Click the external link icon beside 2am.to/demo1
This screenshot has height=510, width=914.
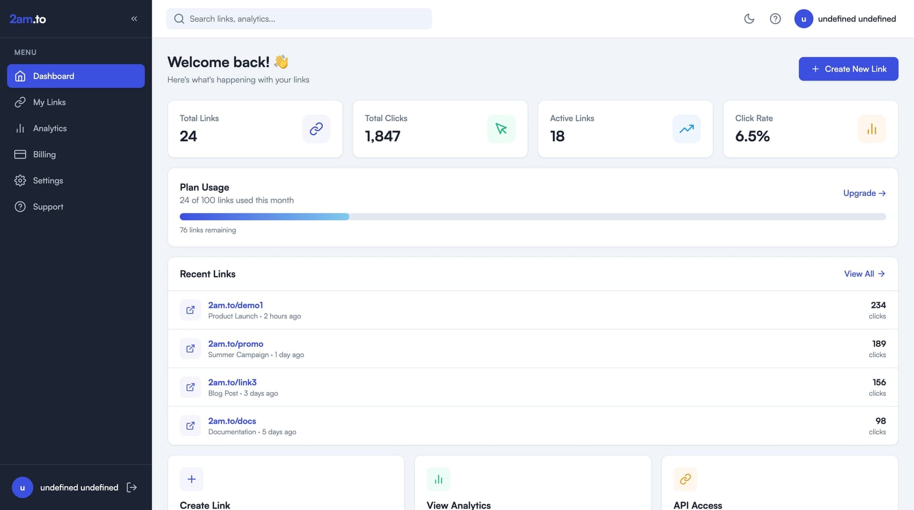pos(190,310)
